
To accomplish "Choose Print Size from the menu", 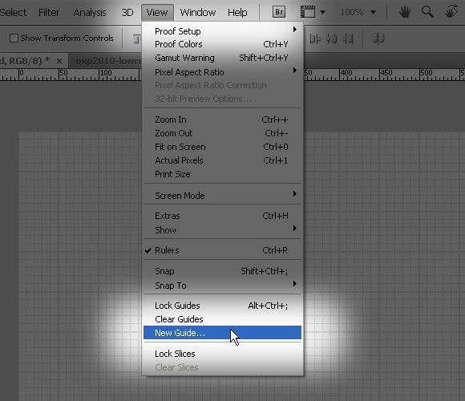I will [222, 174].
